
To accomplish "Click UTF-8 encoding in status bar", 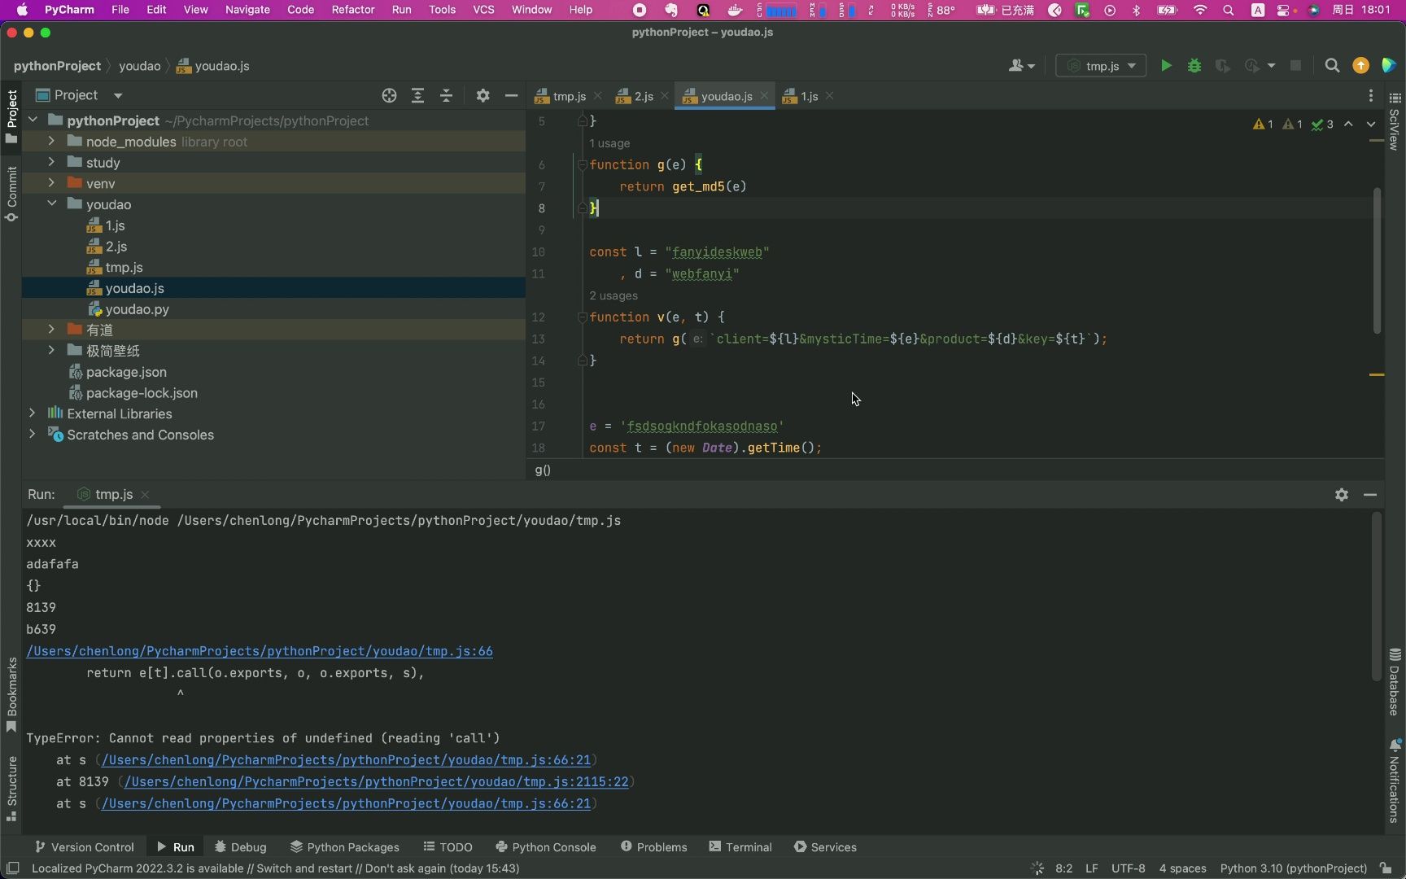I will [1128, 868].
